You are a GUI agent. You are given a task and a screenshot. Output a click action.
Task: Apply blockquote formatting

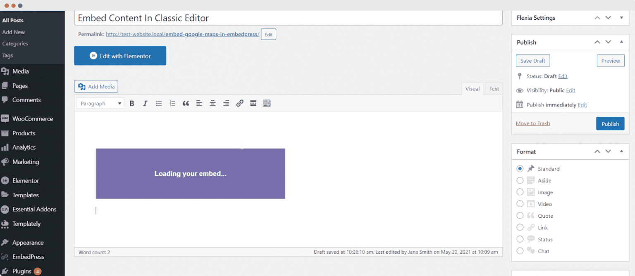tap(186, 103)
